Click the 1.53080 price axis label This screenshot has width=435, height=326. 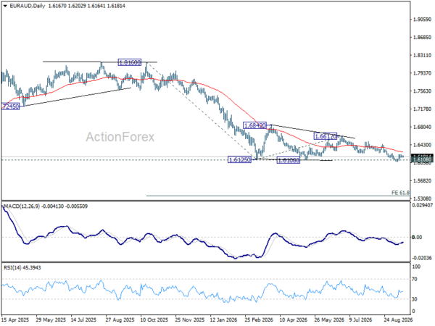(422, 198)
